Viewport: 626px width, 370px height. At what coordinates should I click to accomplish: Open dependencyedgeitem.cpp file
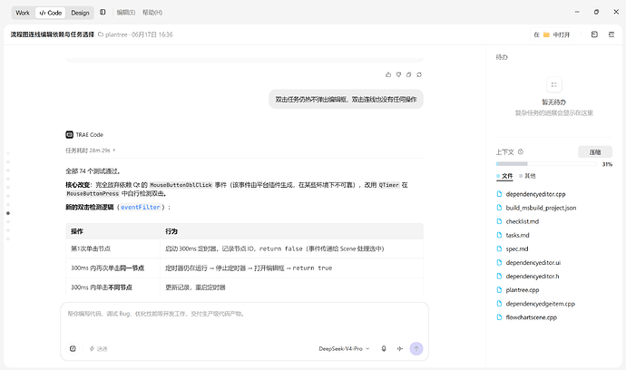coord(535,304)
